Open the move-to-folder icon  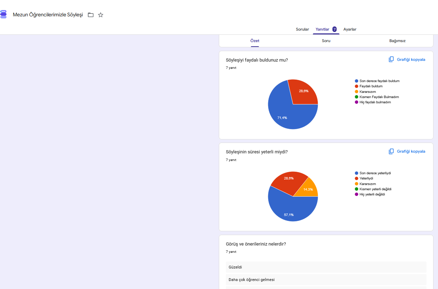[91, 15]
